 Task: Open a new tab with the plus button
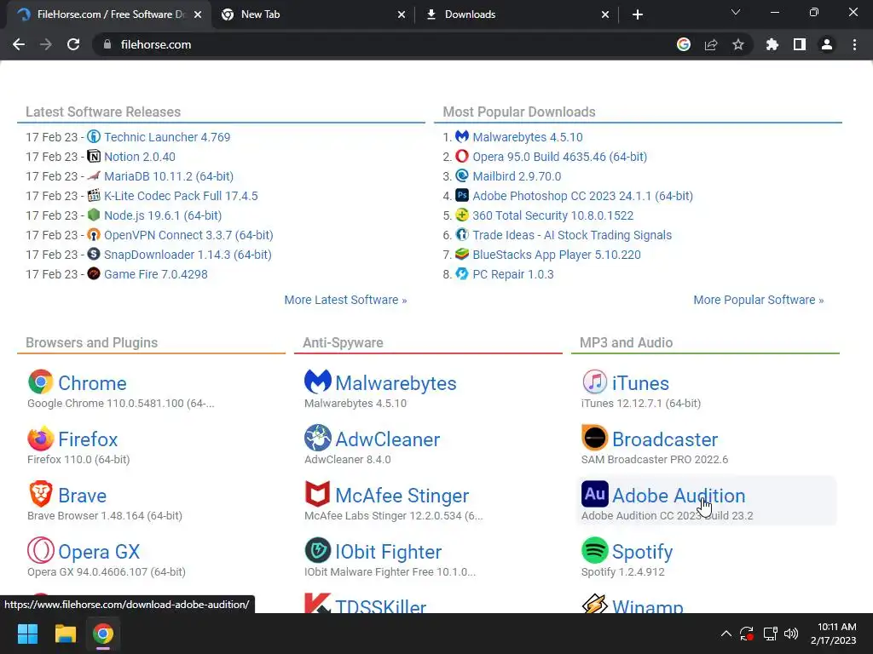click(638, 15)
